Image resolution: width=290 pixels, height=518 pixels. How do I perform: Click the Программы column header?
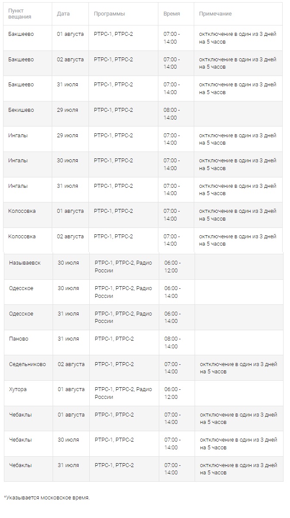pyautogui.click(x=109, y=14)
